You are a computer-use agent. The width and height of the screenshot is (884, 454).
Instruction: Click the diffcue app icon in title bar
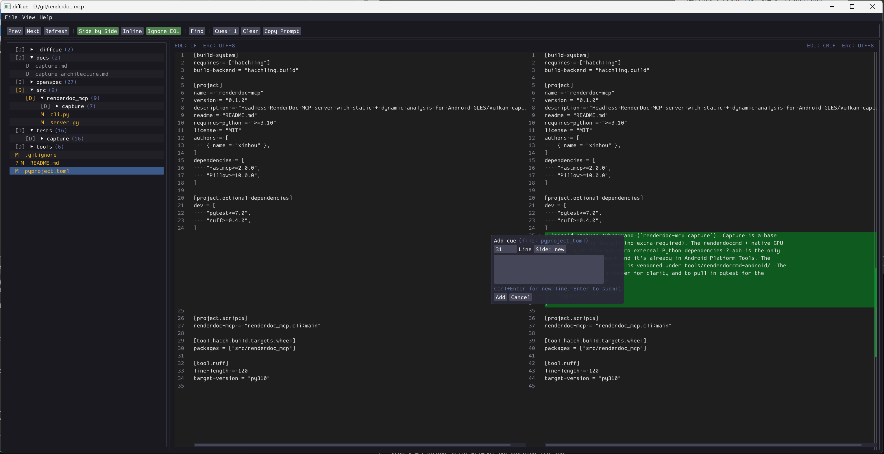[x=7, y=6]
